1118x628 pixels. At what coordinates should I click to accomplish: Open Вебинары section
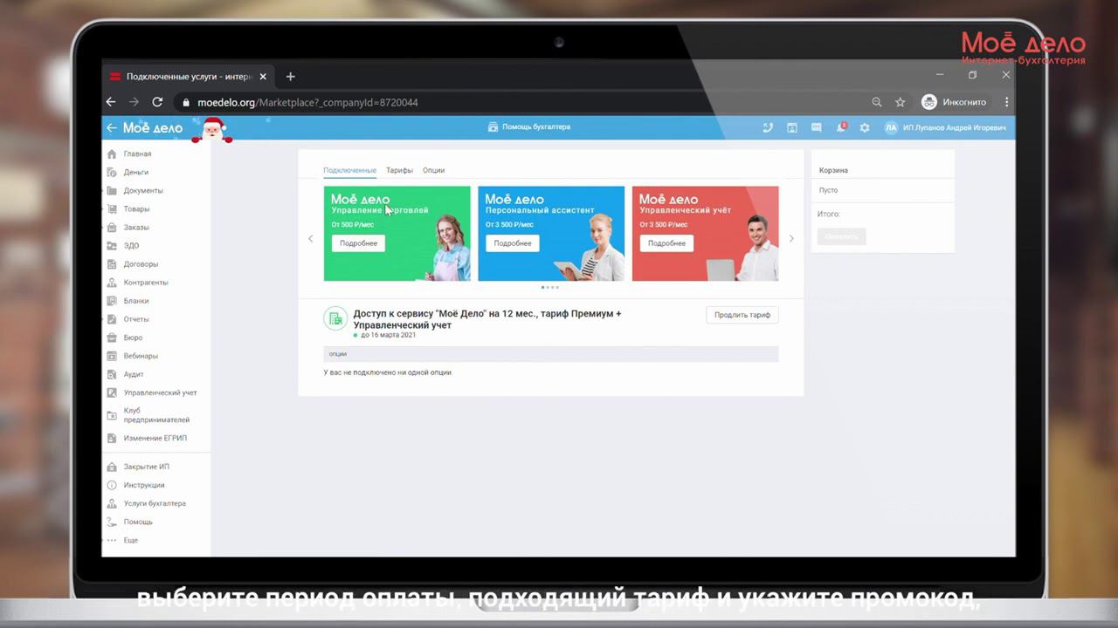coord(141,355)
